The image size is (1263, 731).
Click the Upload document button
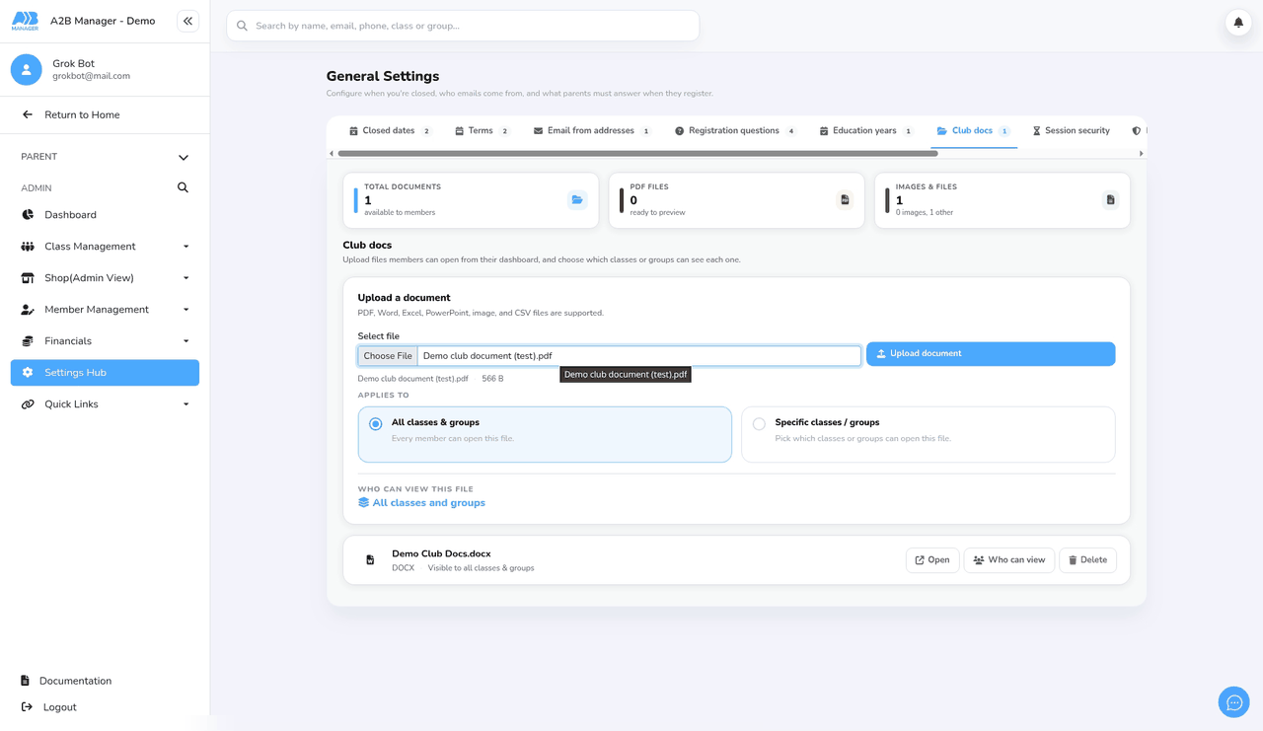click(x=991, y=354)
